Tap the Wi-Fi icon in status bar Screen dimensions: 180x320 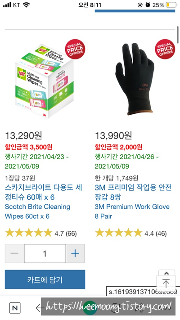(26, 5)
